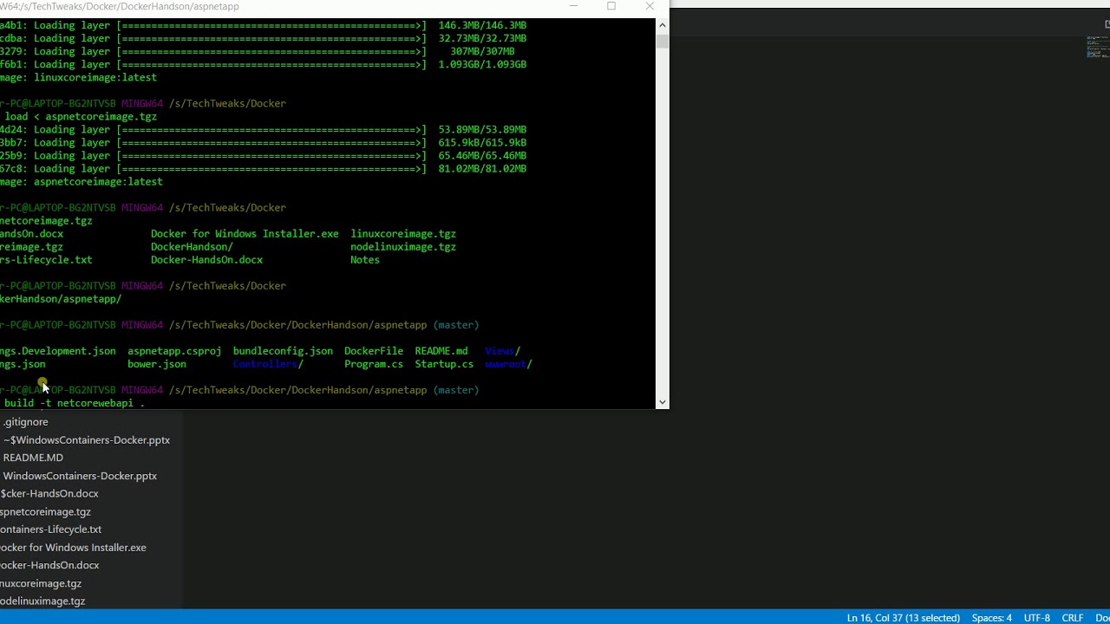Select the Lifecycle.txt file in sidebar
The image size is (1110, 624).
coord(50,530)
